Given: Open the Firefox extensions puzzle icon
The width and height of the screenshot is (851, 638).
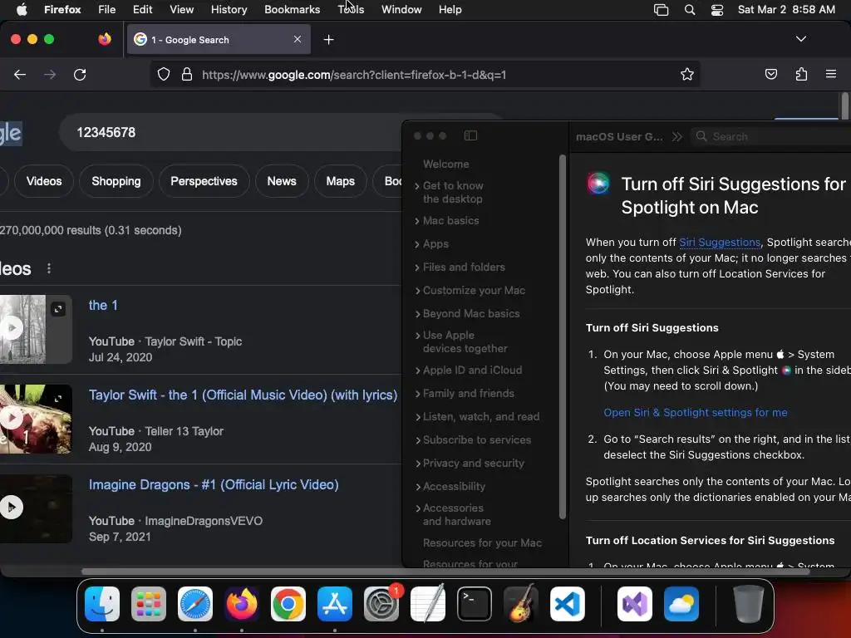Looking at the screenshot, I should (x=801, y=74).
